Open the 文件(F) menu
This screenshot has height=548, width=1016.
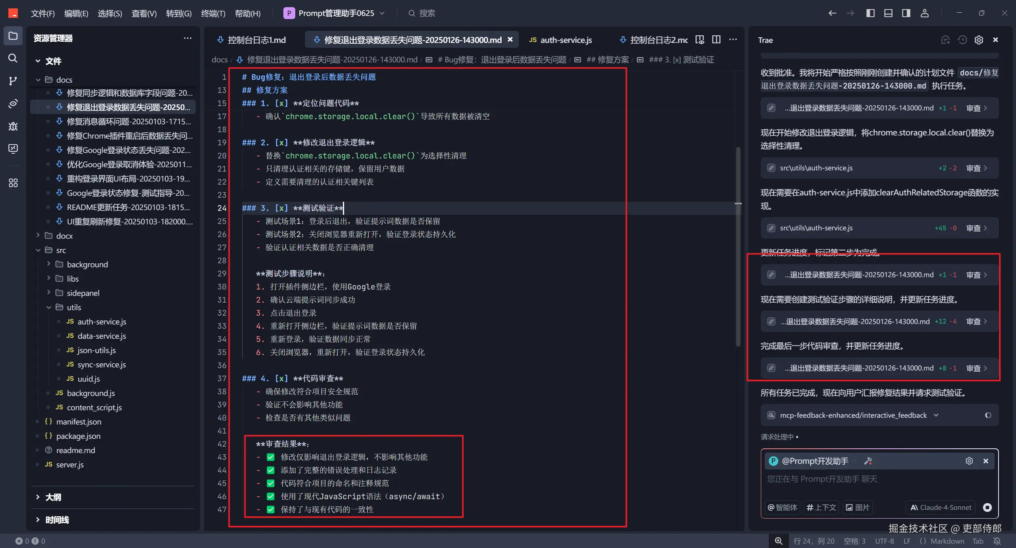point(42,13)
